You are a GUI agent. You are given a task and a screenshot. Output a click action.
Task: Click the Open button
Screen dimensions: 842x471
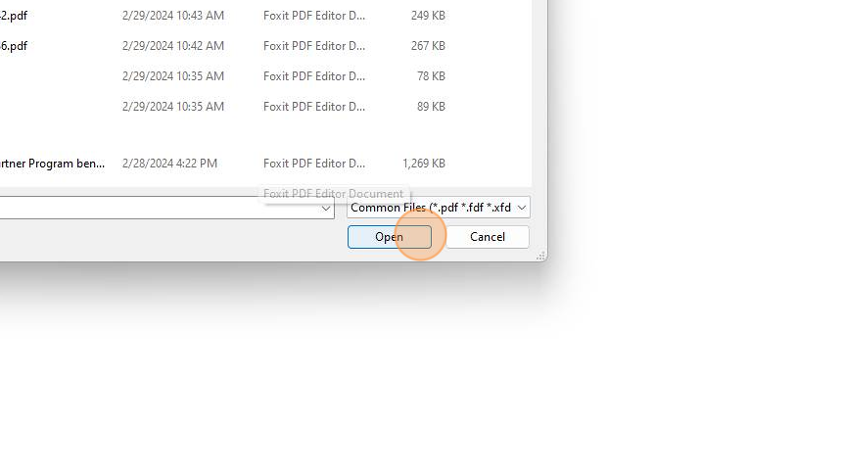(x=390, y=237)
